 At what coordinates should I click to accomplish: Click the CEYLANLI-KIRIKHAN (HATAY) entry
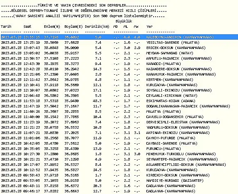point(172,96)
